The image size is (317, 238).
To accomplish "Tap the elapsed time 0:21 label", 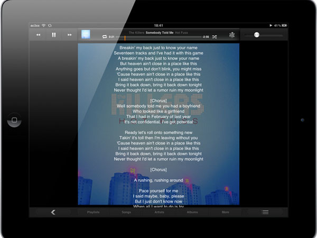I will [x=111, y=37].
